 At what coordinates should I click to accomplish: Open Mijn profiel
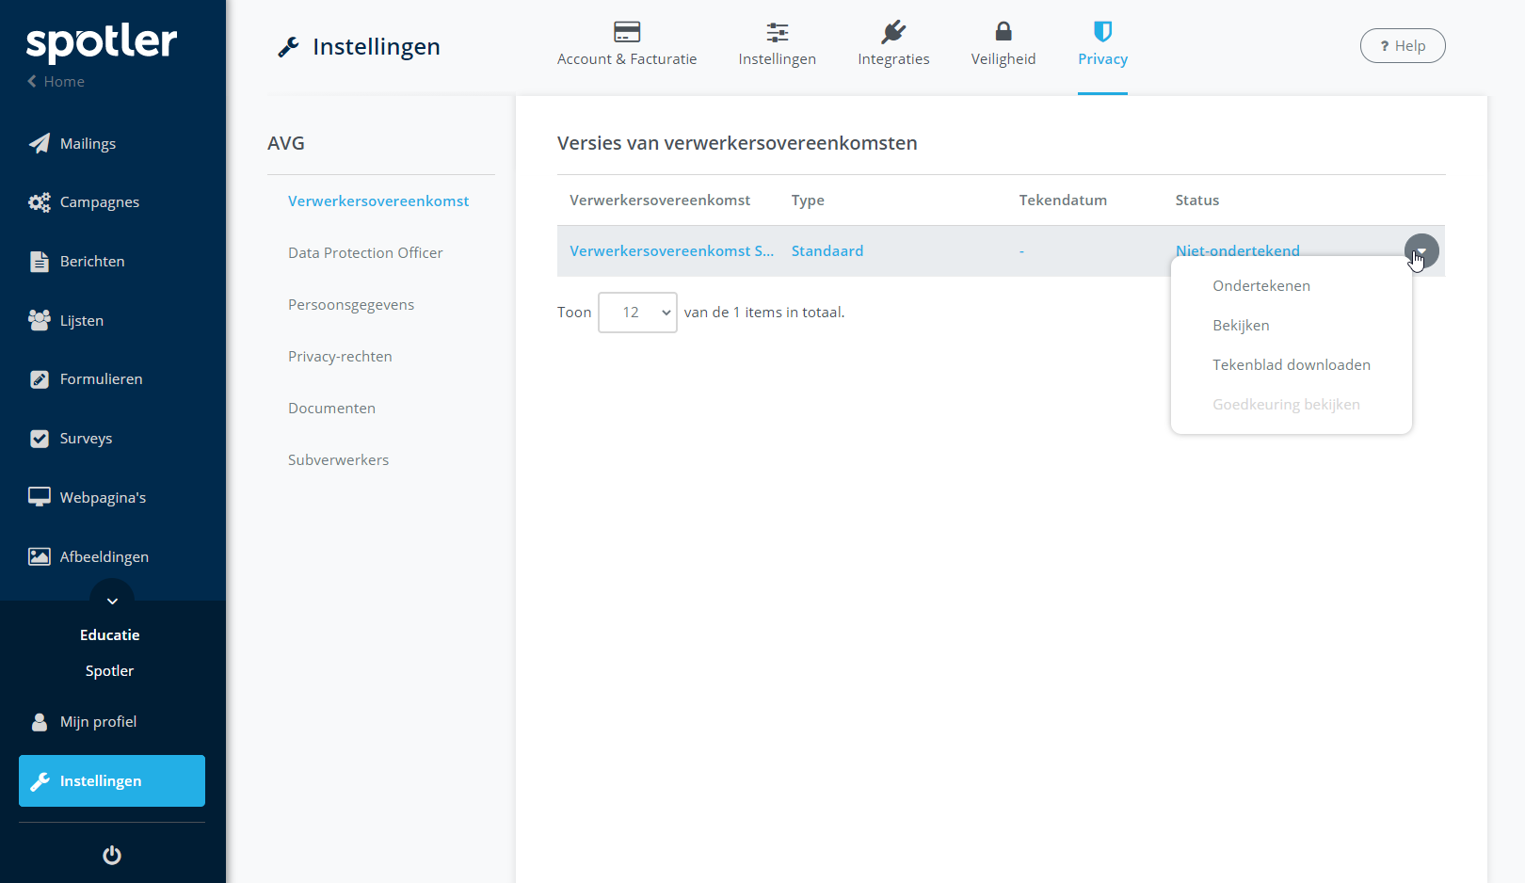point(98,721)
